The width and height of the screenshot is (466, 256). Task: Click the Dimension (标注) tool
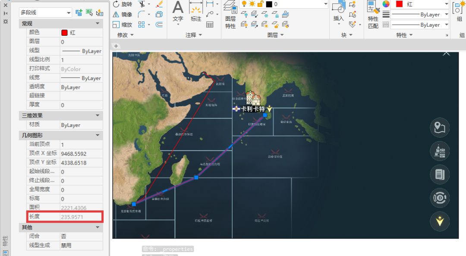point(196,11)
